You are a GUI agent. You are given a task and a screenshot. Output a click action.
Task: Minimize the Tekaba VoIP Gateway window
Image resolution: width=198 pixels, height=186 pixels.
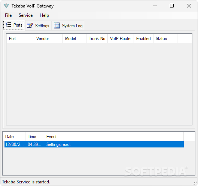click(x=155, y=6)
